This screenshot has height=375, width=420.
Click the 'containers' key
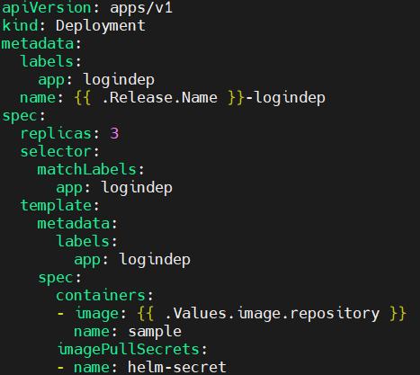tap(101, 296)
